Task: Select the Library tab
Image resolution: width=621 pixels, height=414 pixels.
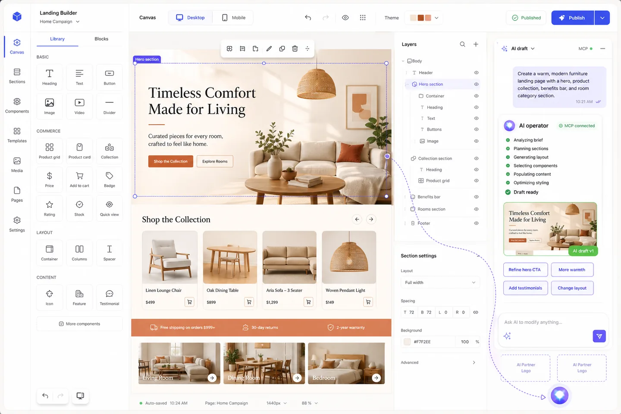Action: [57, 39]
